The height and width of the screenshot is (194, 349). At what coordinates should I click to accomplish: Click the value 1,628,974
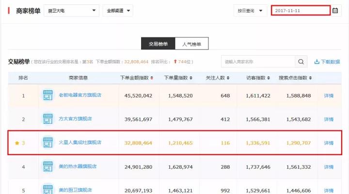point(180,167)
